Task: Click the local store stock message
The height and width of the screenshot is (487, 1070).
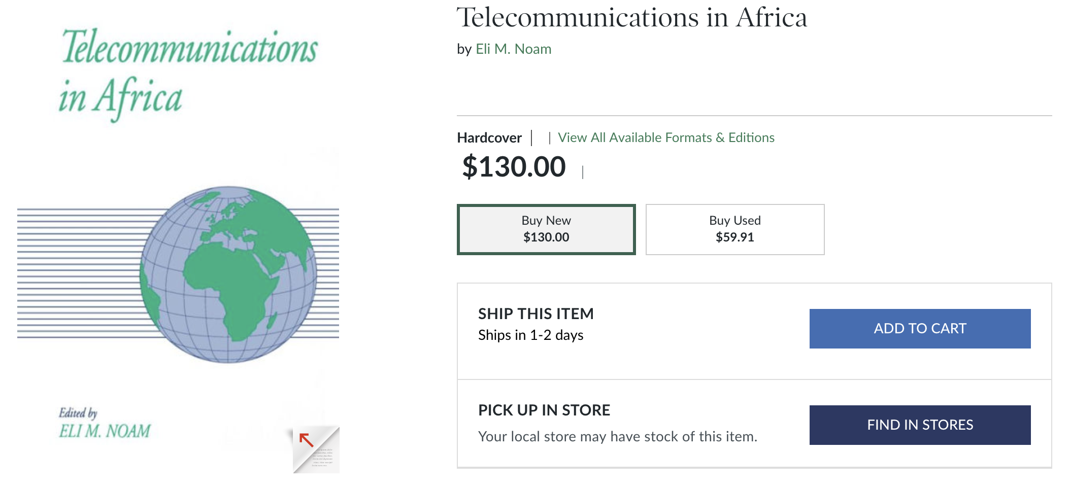Action: point(618,437)
